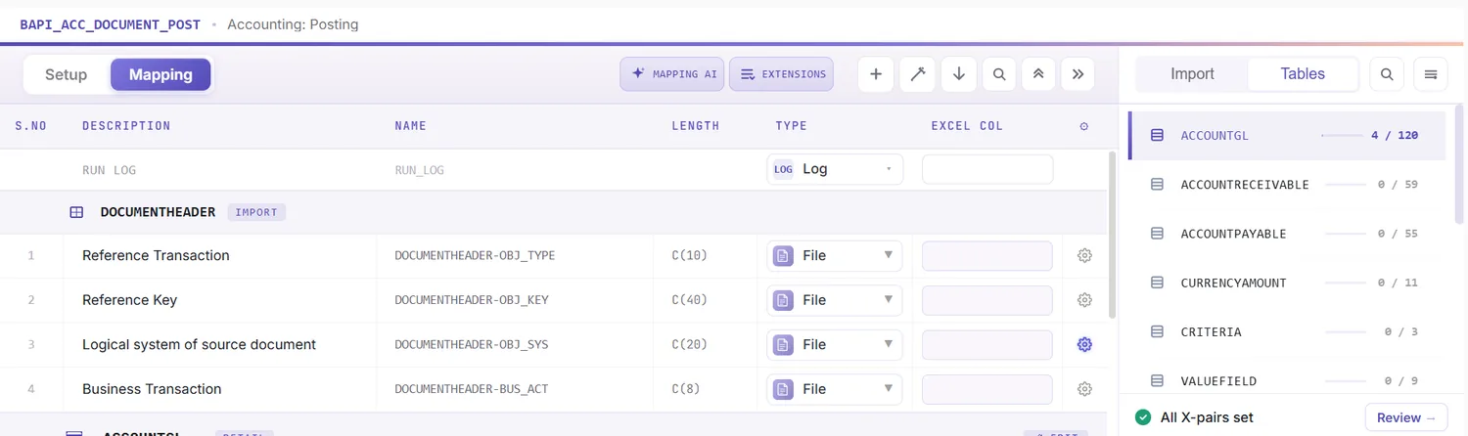The width and height of the screenshot is (1468, 436).
Task: Click Excel col field for RUN LOG
Action: click(x=987, y=169)
